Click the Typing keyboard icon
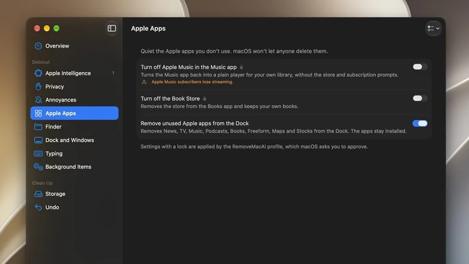 (38, 154)
